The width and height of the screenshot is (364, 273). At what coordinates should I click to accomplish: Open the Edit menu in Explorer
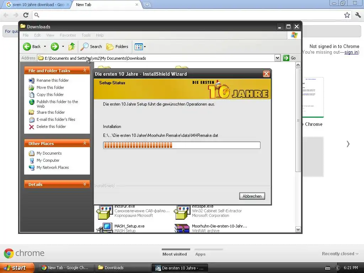37,35
